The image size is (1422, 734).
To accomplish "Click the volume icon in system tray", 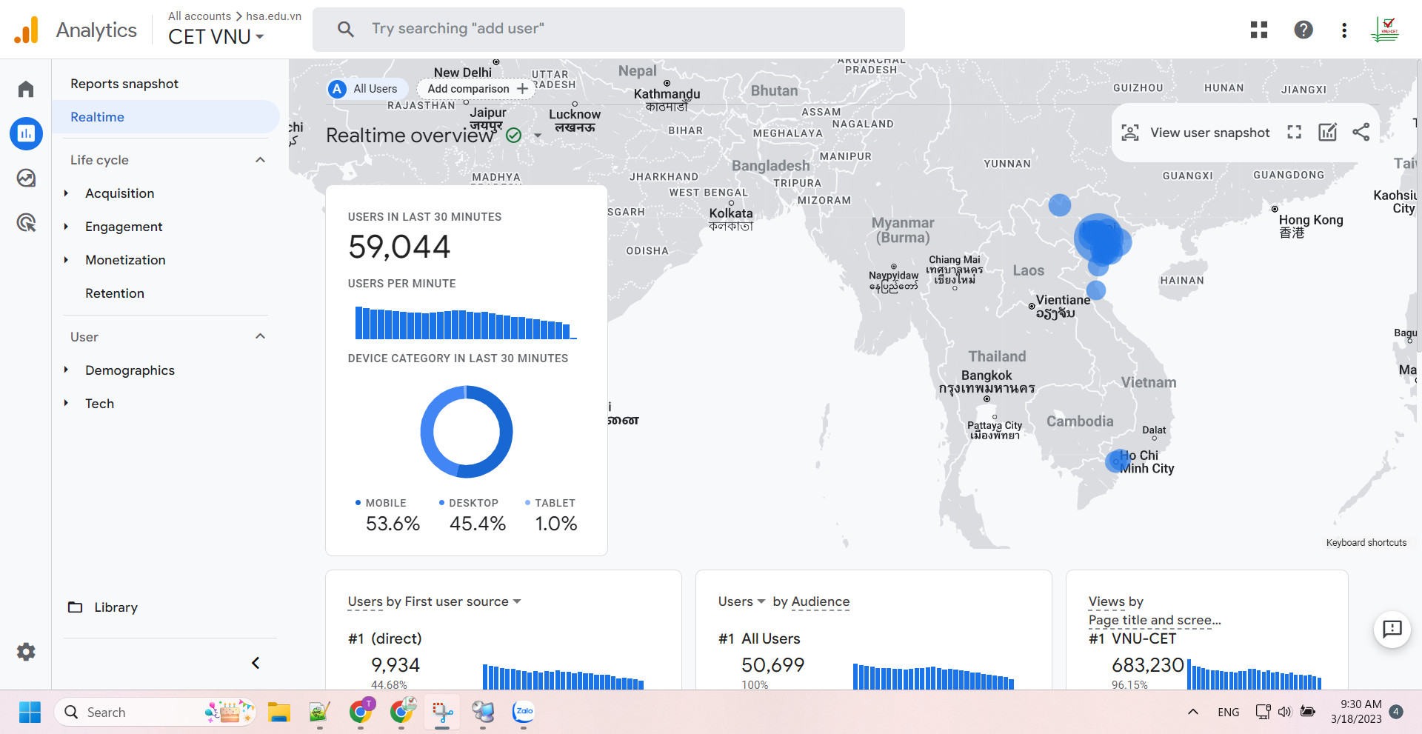I will coord(1285,712).
